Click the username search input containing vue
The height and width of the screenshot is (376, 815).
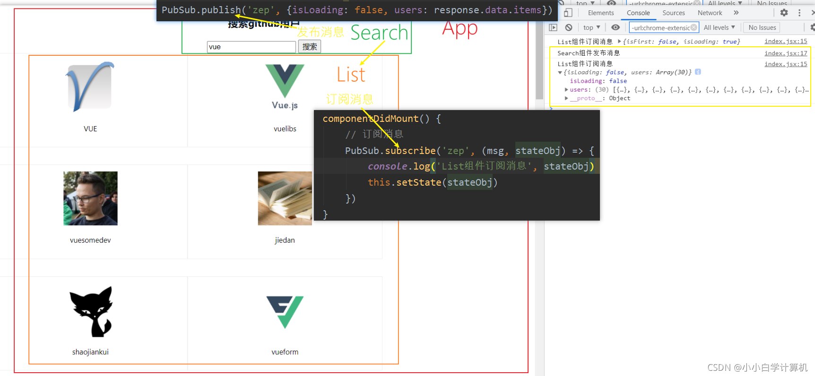point(251,47)
